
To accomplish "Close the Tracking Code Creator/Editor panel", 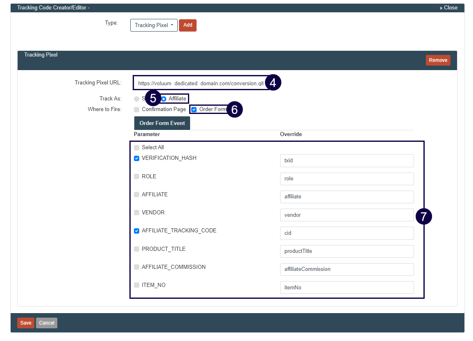I will pyautogui.click(x=448, y=8).
